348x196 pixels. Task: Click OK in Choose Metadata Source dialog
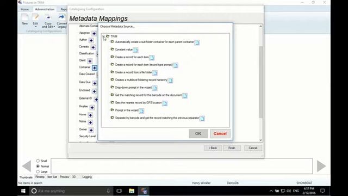click(198, 133)
